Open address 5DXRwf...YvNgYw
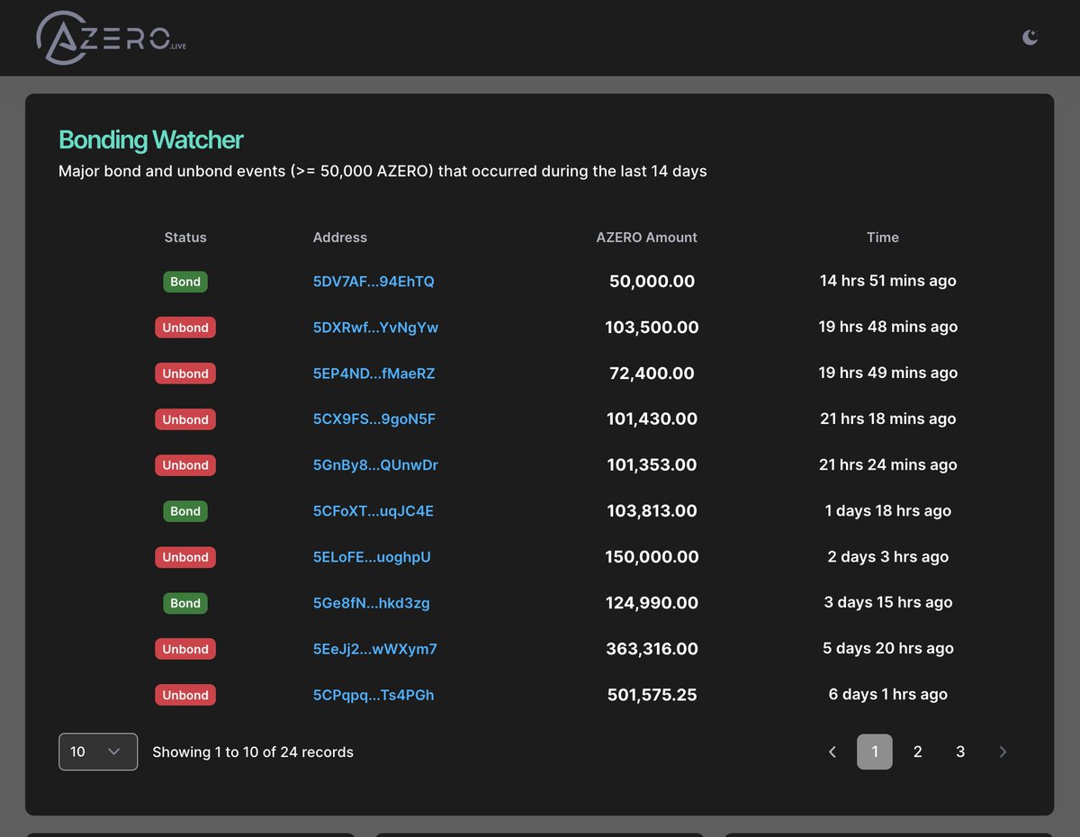Viewport: 1080px width, 837px height. coord(375,328)
